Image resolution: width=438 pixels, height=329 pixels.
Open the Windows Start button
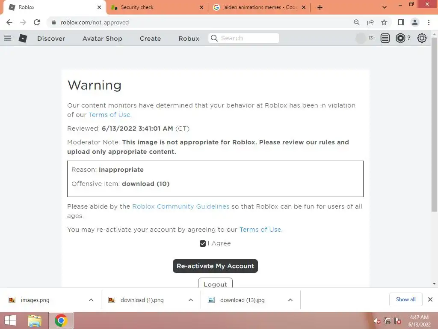[x=10, y=320]
